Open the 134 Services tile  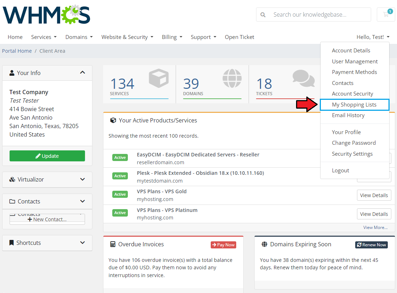[139, 85]
